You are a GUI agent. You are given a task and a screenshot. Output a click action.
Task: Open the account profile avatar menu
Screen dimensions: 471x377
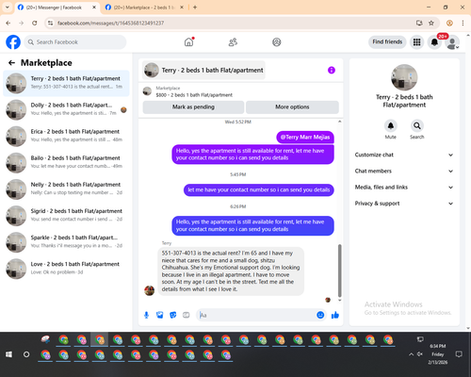pos(452,42)
